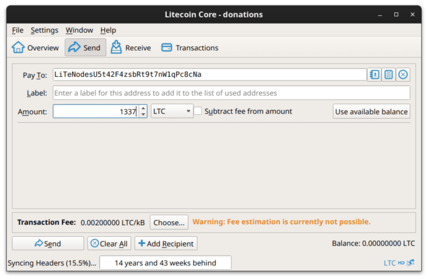Click HD wallet status indicator
Viewport: 428px width, 279px height.
pos(401,263)
